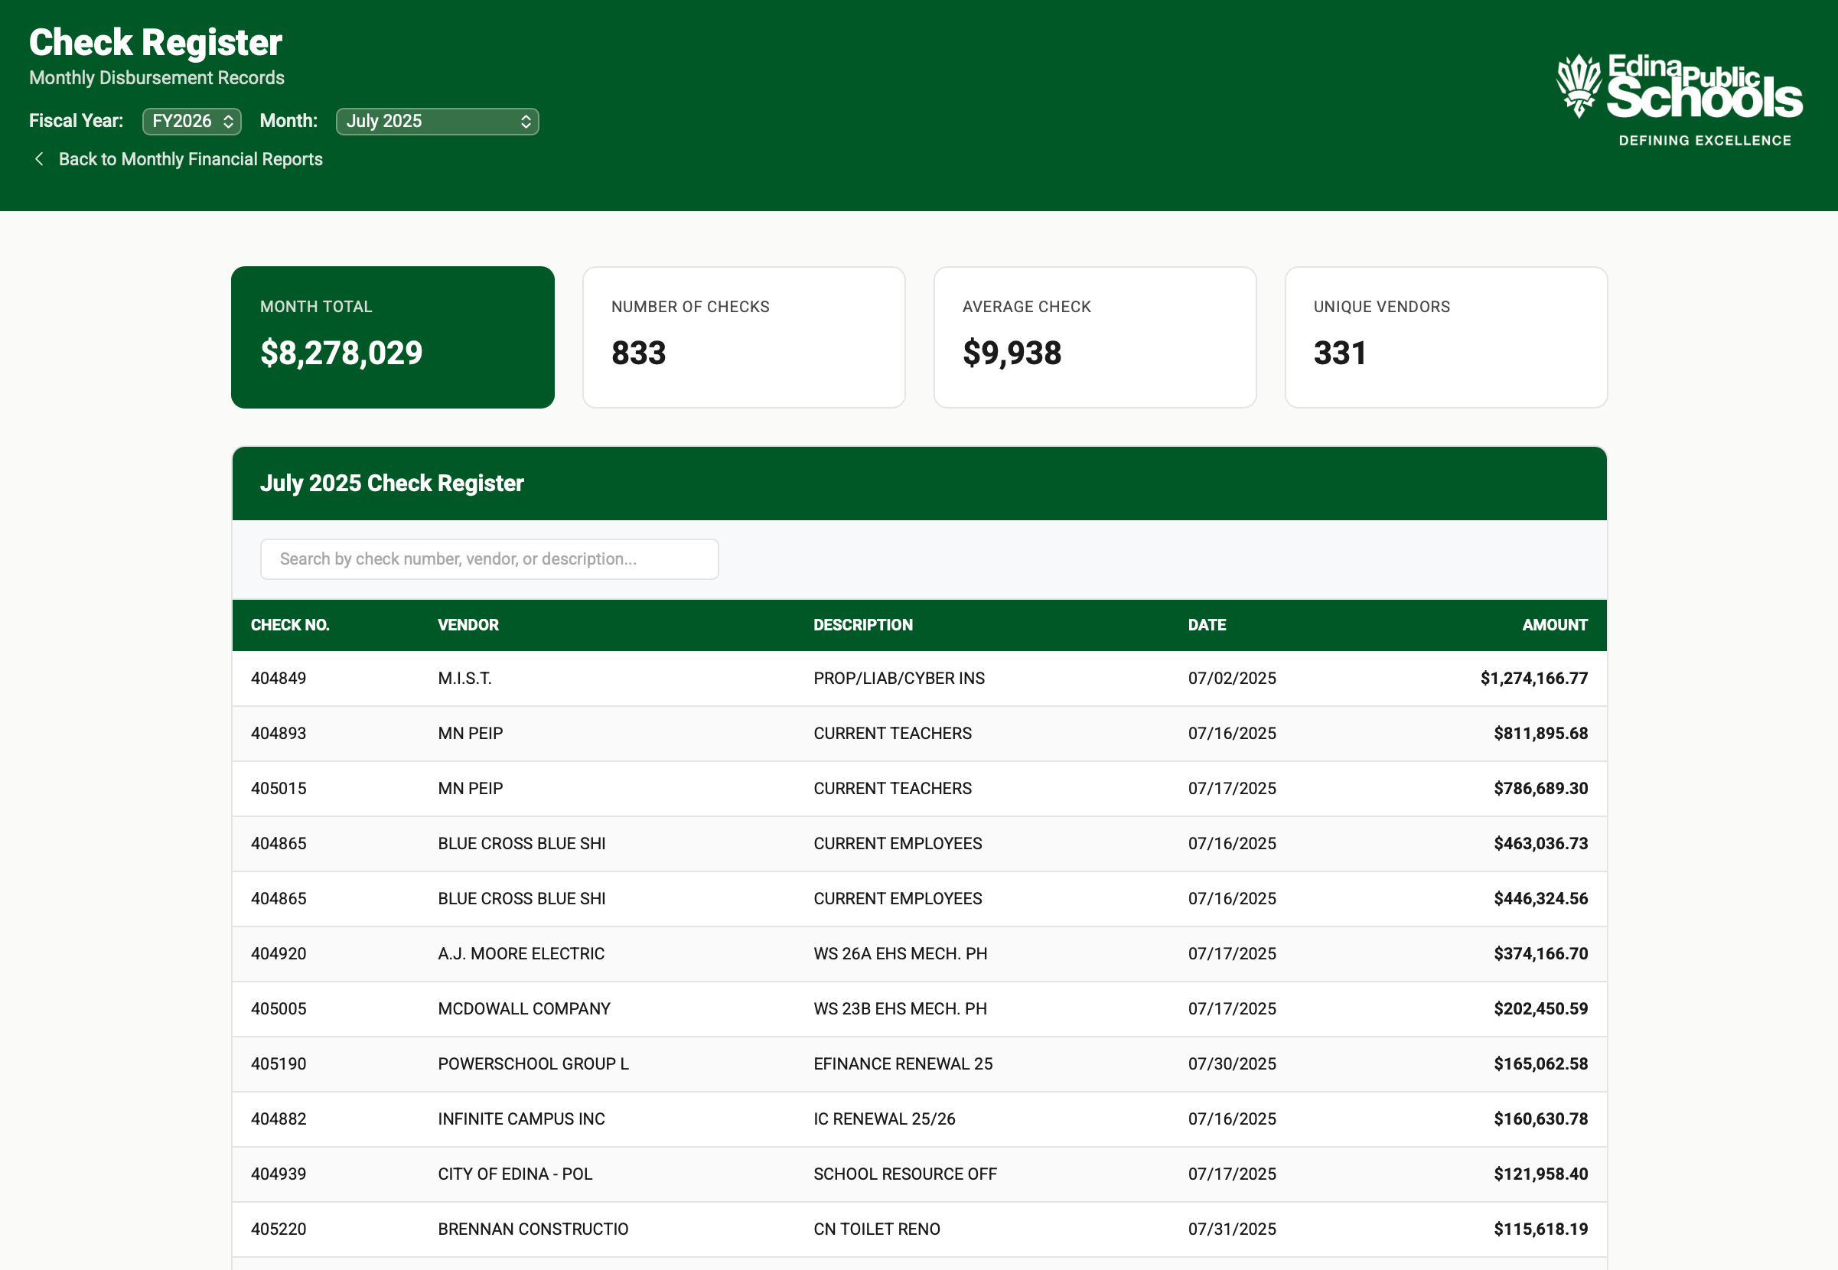Screen dimensions: 1838x1270
Task: Select the M.I.S.T. check 404849 row
Action: (918, 678)
